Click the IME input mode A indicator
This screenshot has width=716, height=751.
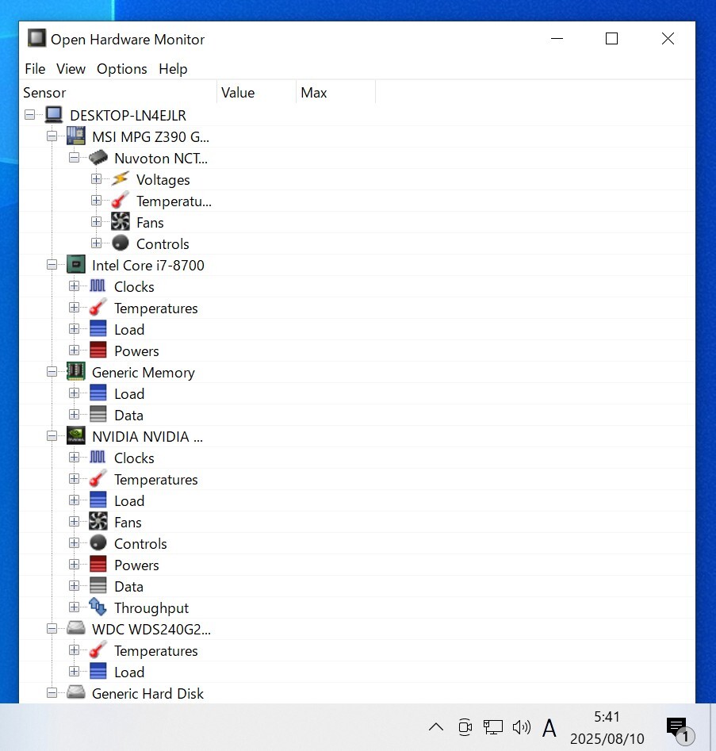click(549, 728)
